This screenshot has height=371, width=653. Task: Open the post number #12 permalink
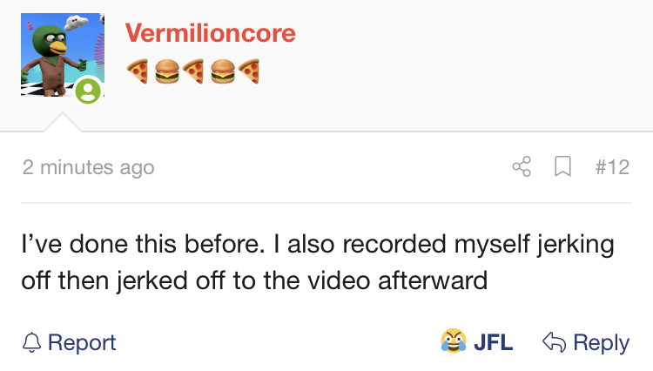[612, 167]
